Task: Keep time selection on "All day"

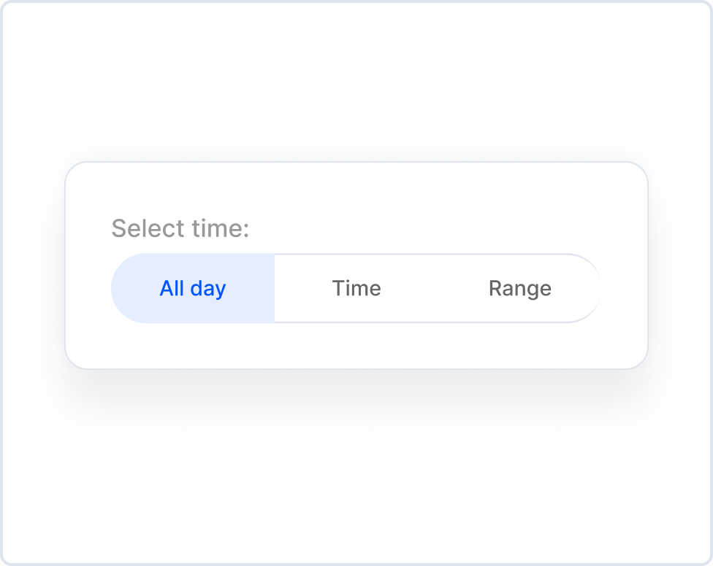Action: tap(193, 288)
